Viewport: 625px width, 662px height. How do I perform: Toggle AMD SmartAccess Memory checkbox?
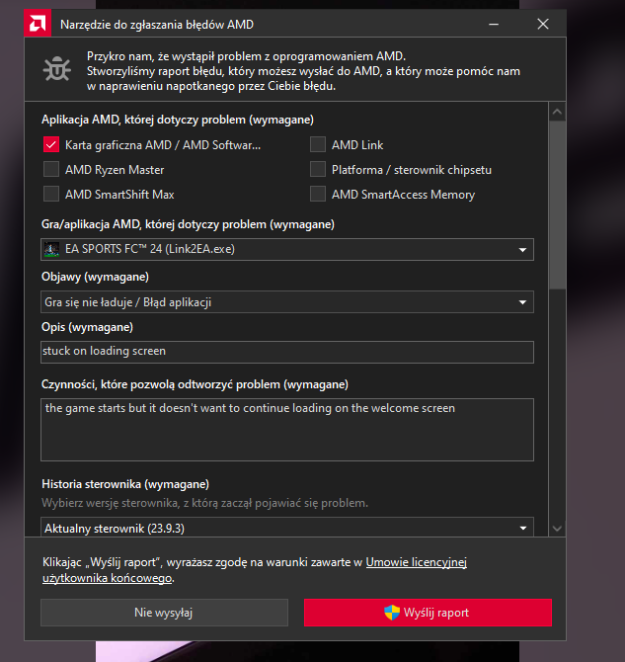pyautogui.click(x=318, y=195)
